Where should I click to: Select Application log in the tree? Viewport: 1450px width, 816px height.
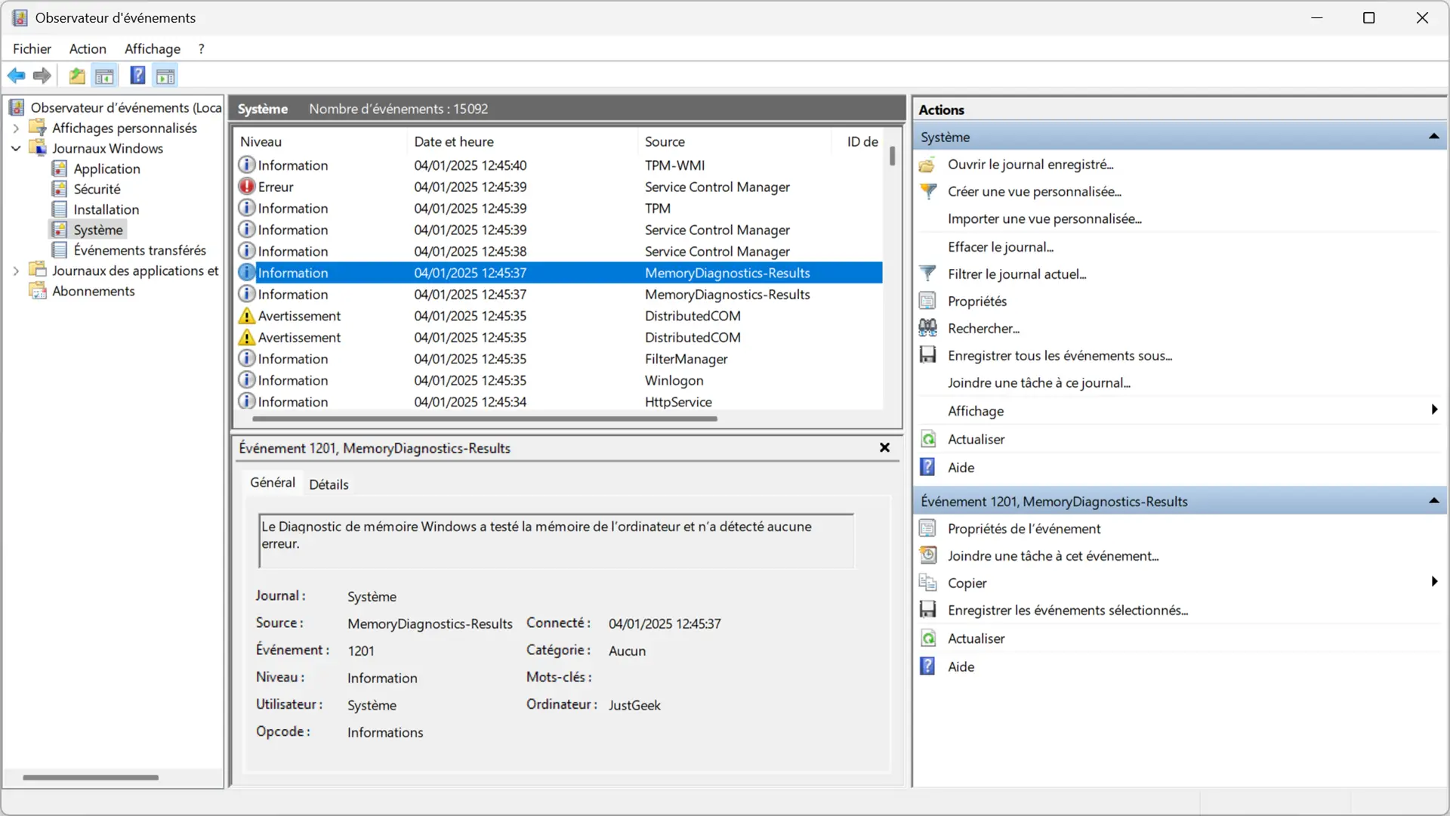point(106,168)
